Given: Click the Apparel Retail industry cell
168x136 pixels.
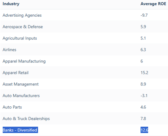Looking at the screenshot, I should tap(16, 73).
